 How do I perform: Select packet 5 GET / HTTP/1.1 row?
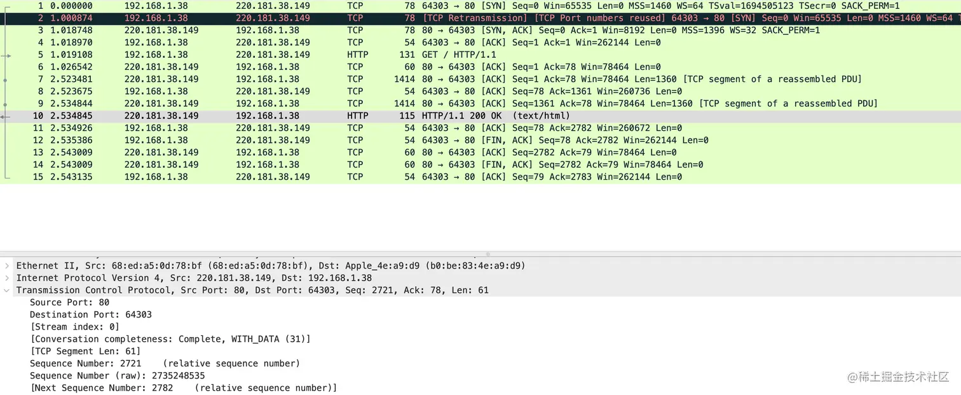[x=480, y=55]
